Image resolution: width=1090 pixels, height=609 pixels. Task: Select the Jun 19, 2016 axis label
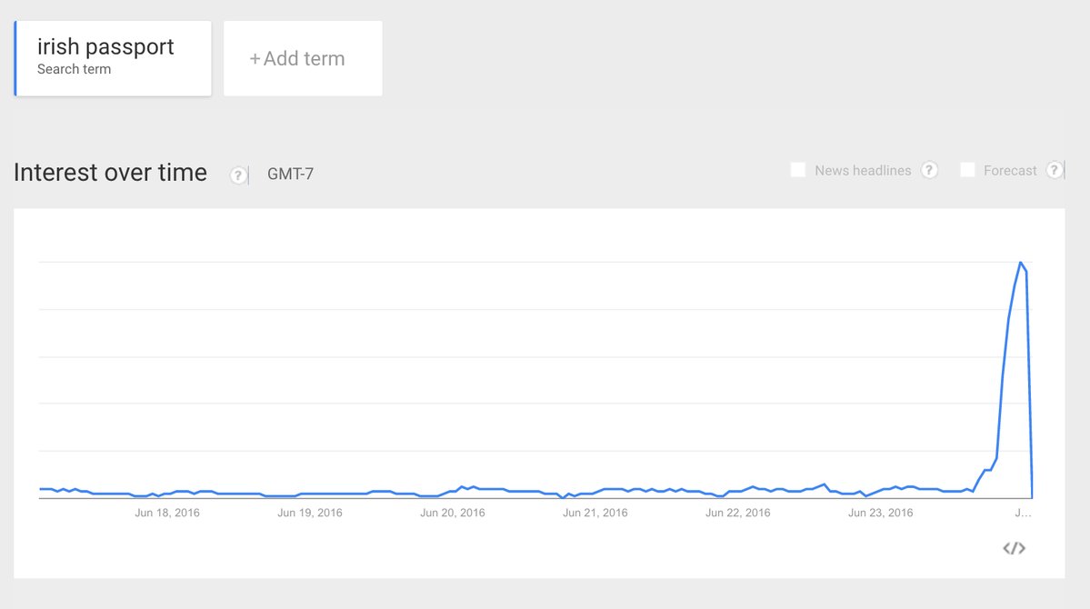[x=310, y=513]
